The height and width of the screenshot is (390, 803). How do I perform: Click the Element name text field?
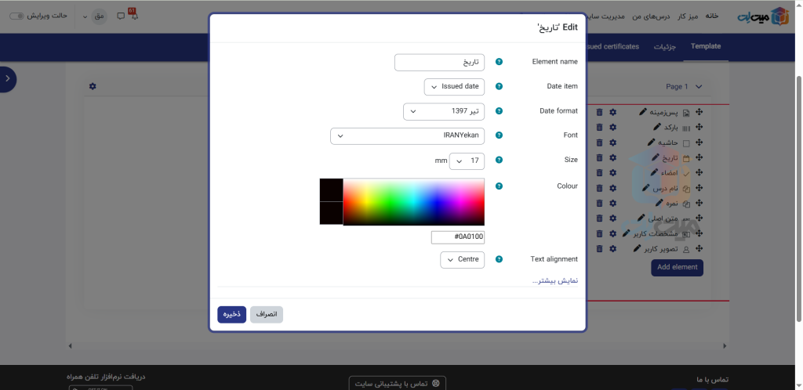(x=439, y=62)
